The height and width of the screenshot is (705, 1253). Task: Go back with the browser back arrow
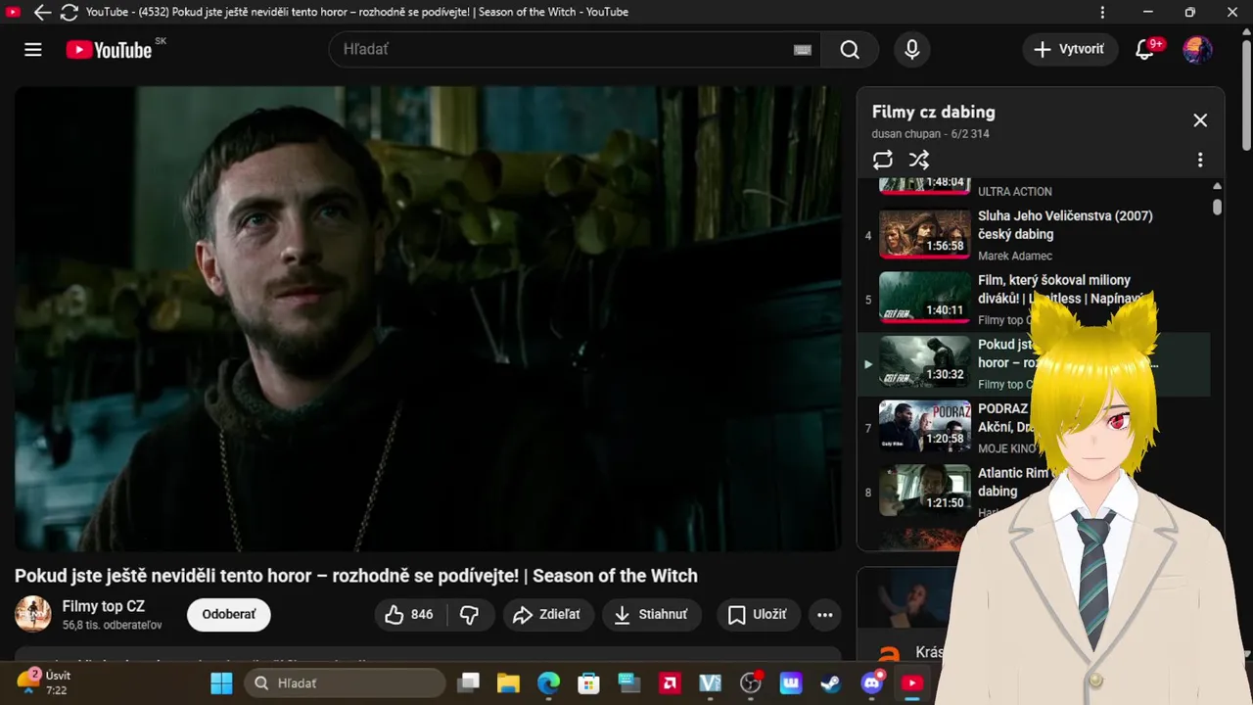point(42,13)
